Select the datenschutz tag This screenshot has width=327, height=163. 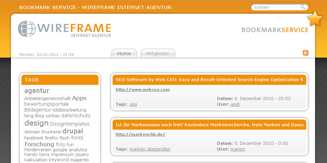coord(76,116)
